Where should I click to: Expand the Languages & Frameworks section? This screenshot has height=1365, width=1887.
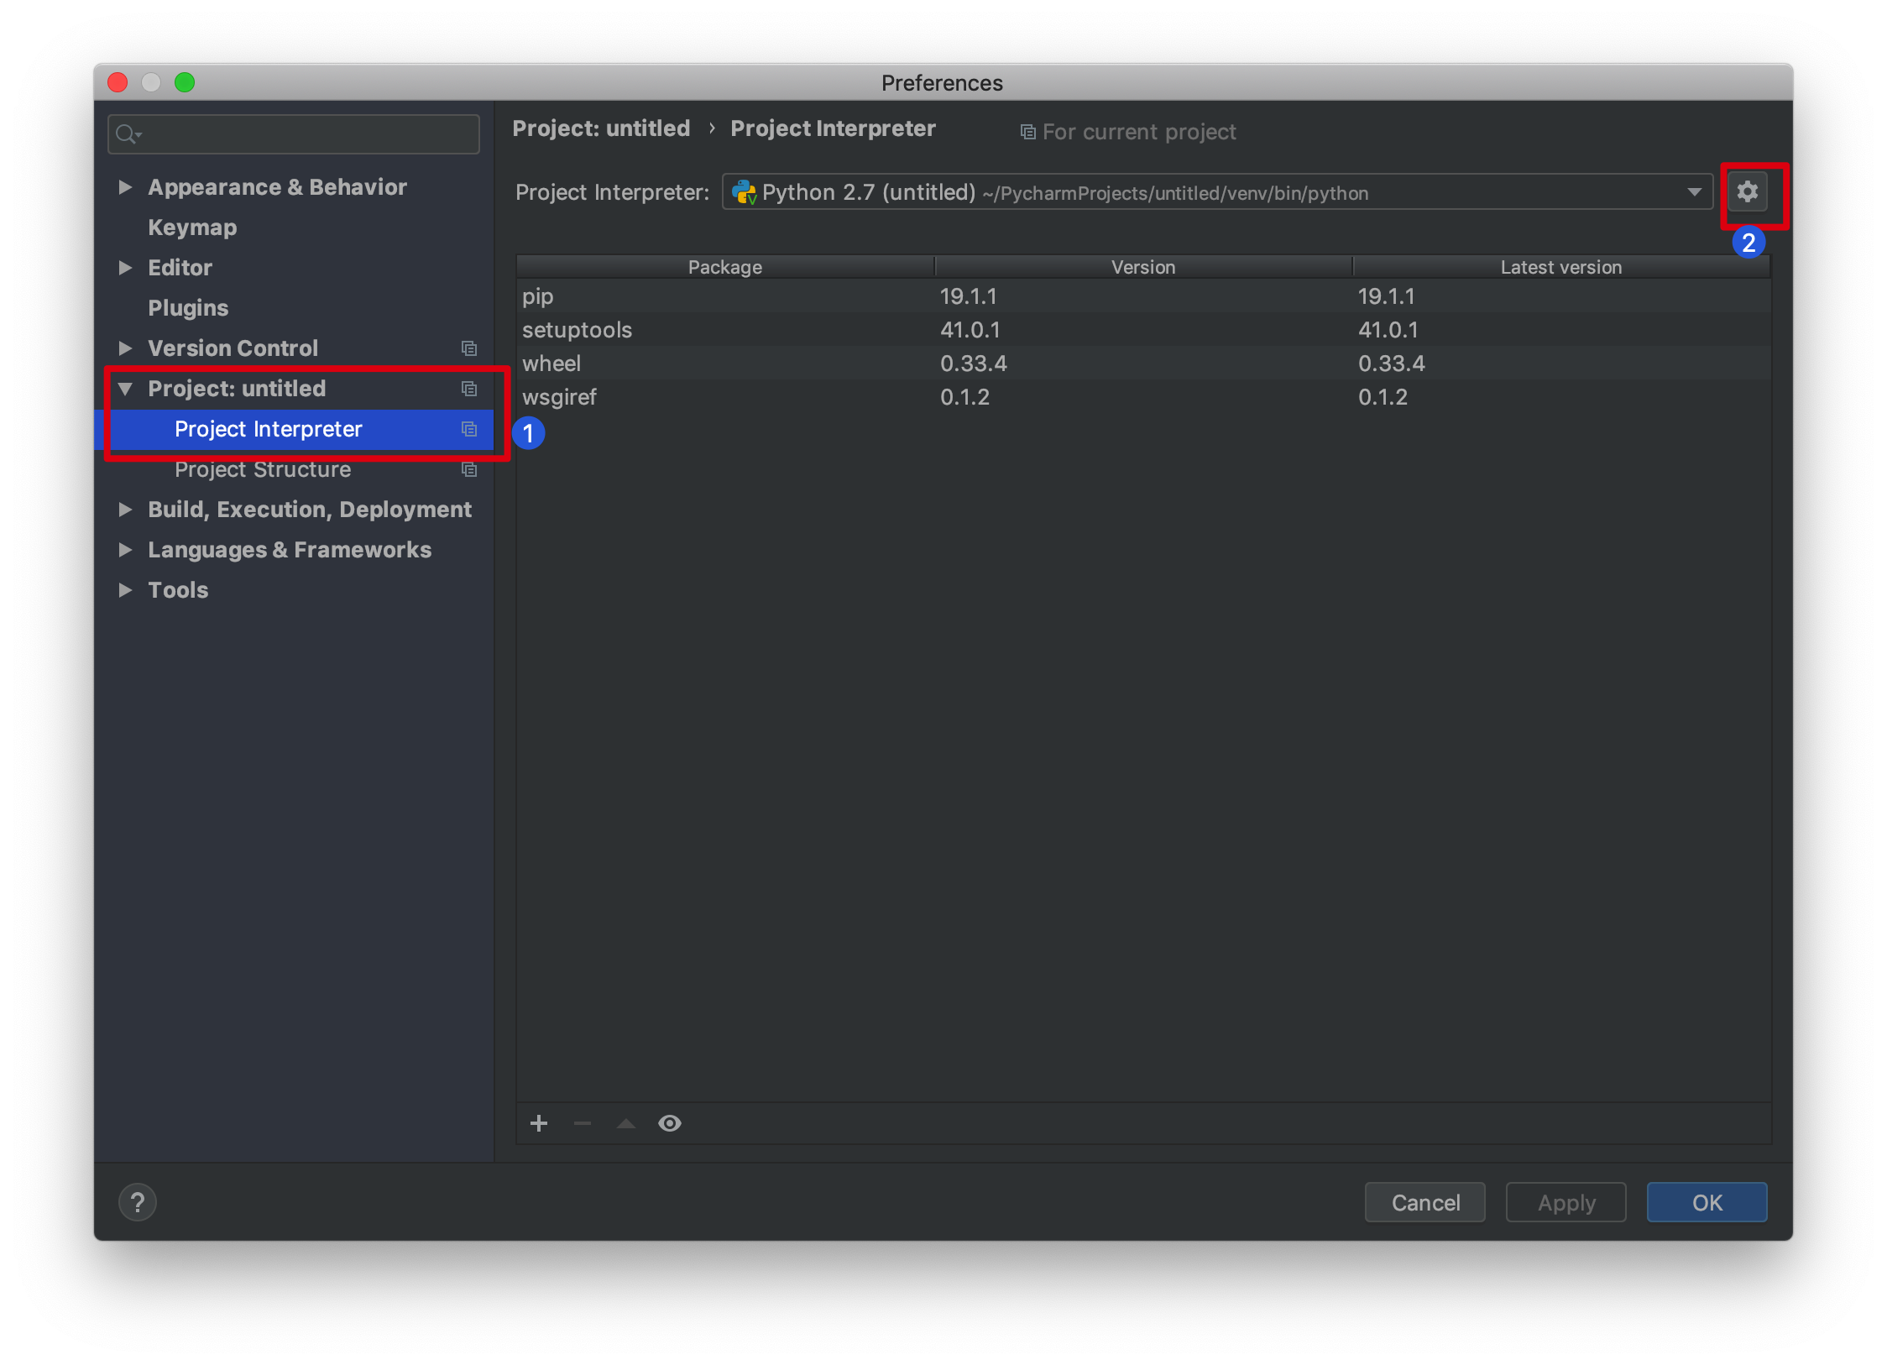click(x=125, y=549)
